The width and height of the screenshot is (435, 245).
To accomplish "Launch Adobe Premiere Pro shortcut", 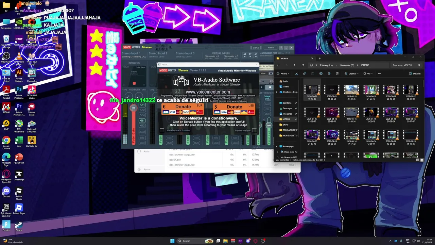I will coord(19,108).
